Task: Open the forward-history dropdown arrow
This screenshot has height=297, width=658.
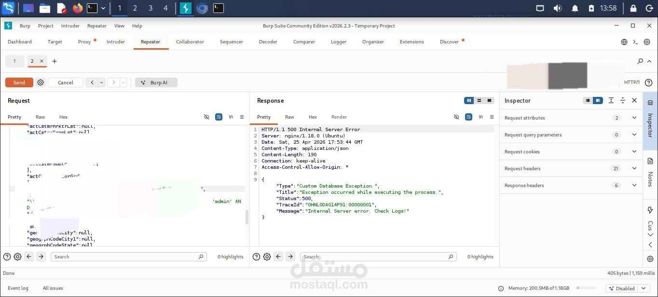Action: point(123,82)
